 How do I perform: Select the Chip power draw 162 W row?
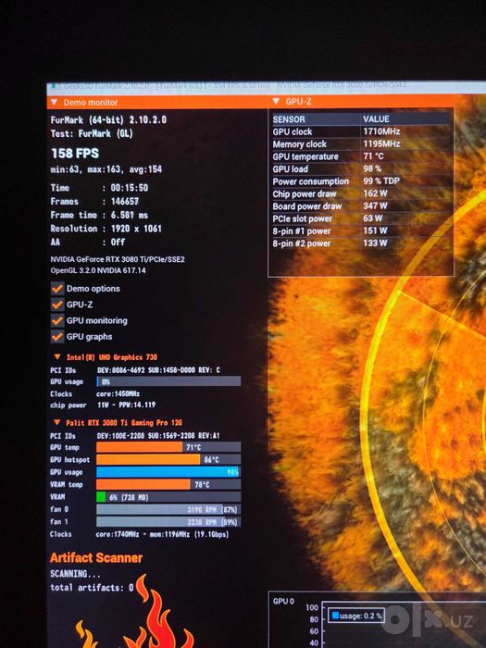pyautogui.click(x=361, y=193)
